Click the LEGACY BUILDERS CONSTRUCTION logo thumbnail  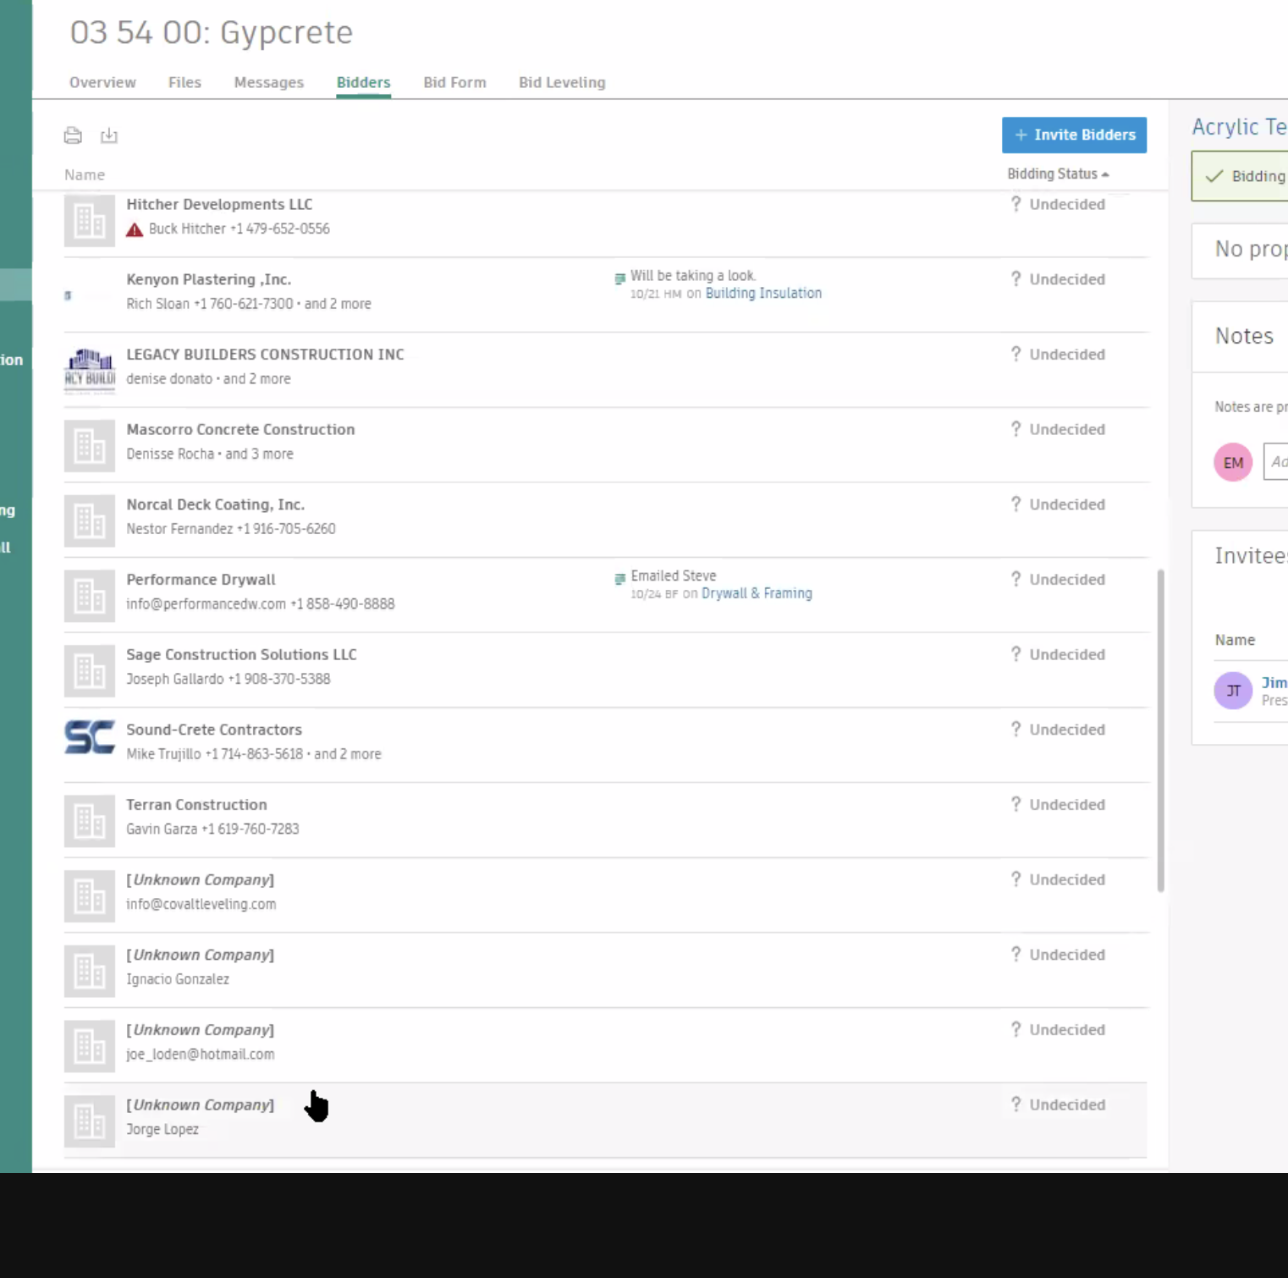(90, 370)
